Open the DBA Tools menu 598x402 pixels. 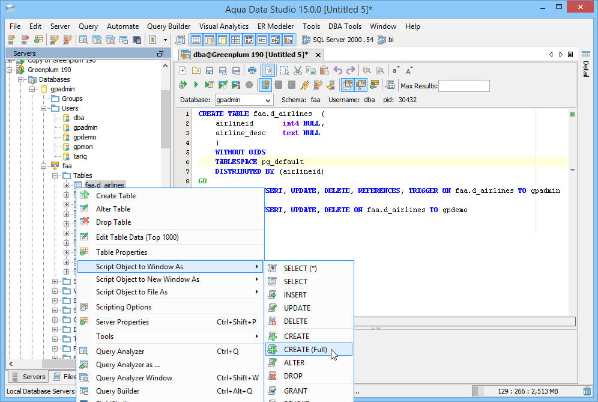point(345,26)
